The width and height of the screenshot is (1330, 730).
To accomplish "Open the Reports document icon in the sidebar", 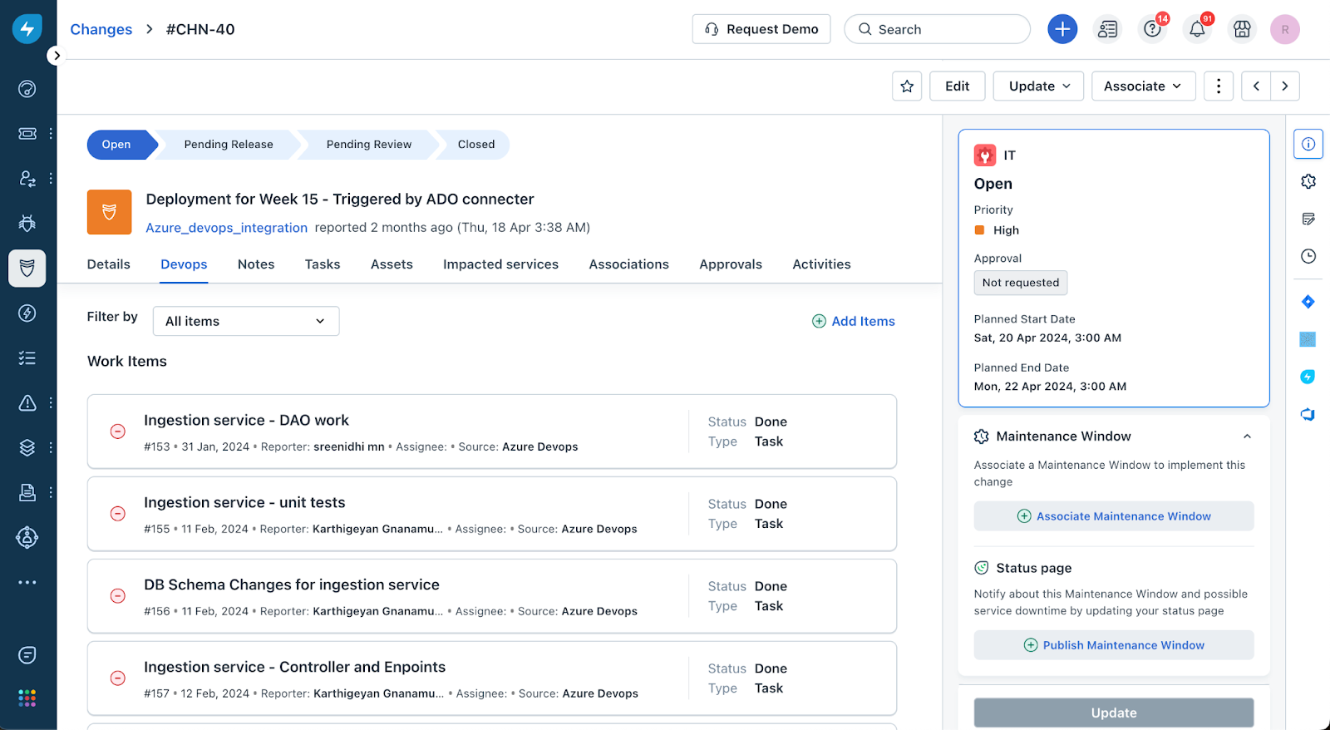I will point(27,492).
